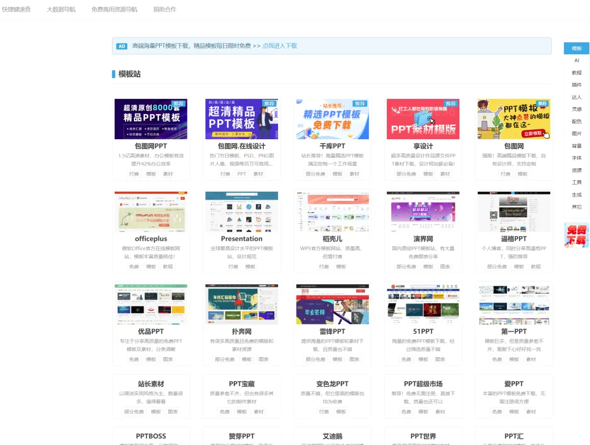Click the 稻壳儿 title text

click(x=332, y=239)
